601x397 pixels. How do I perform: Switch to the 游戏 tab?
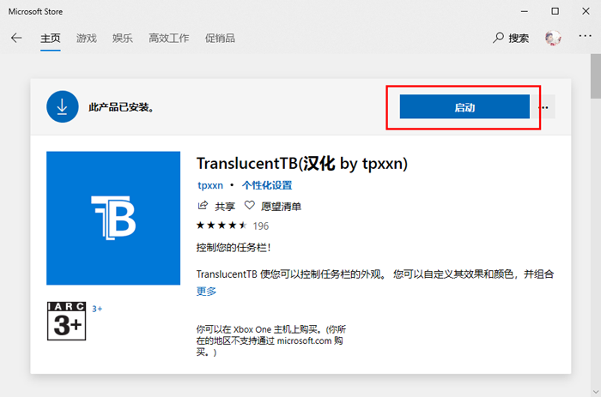click(x=86, y=38)
